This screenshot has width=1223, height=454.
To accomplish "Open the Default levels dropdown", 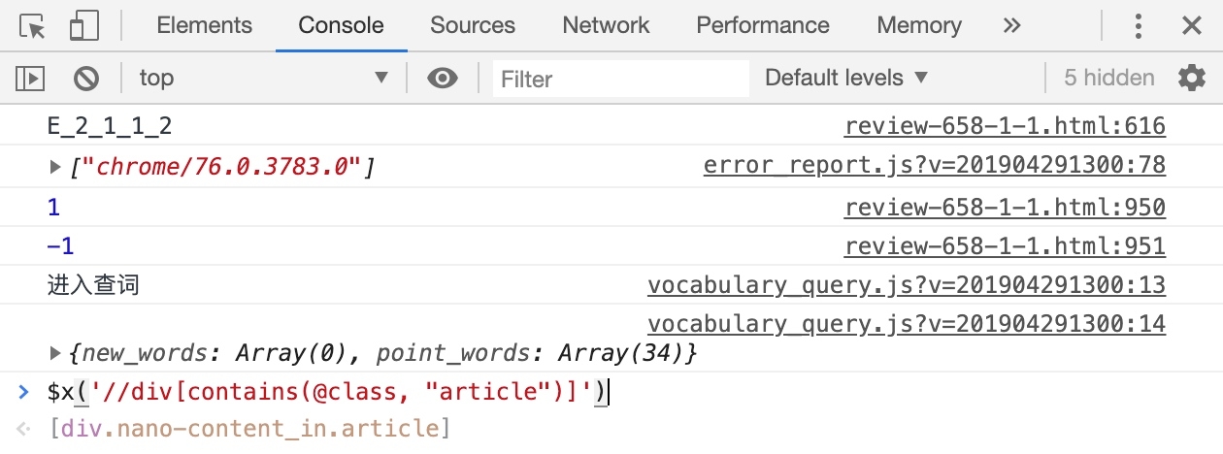I will tap(846, 79).
